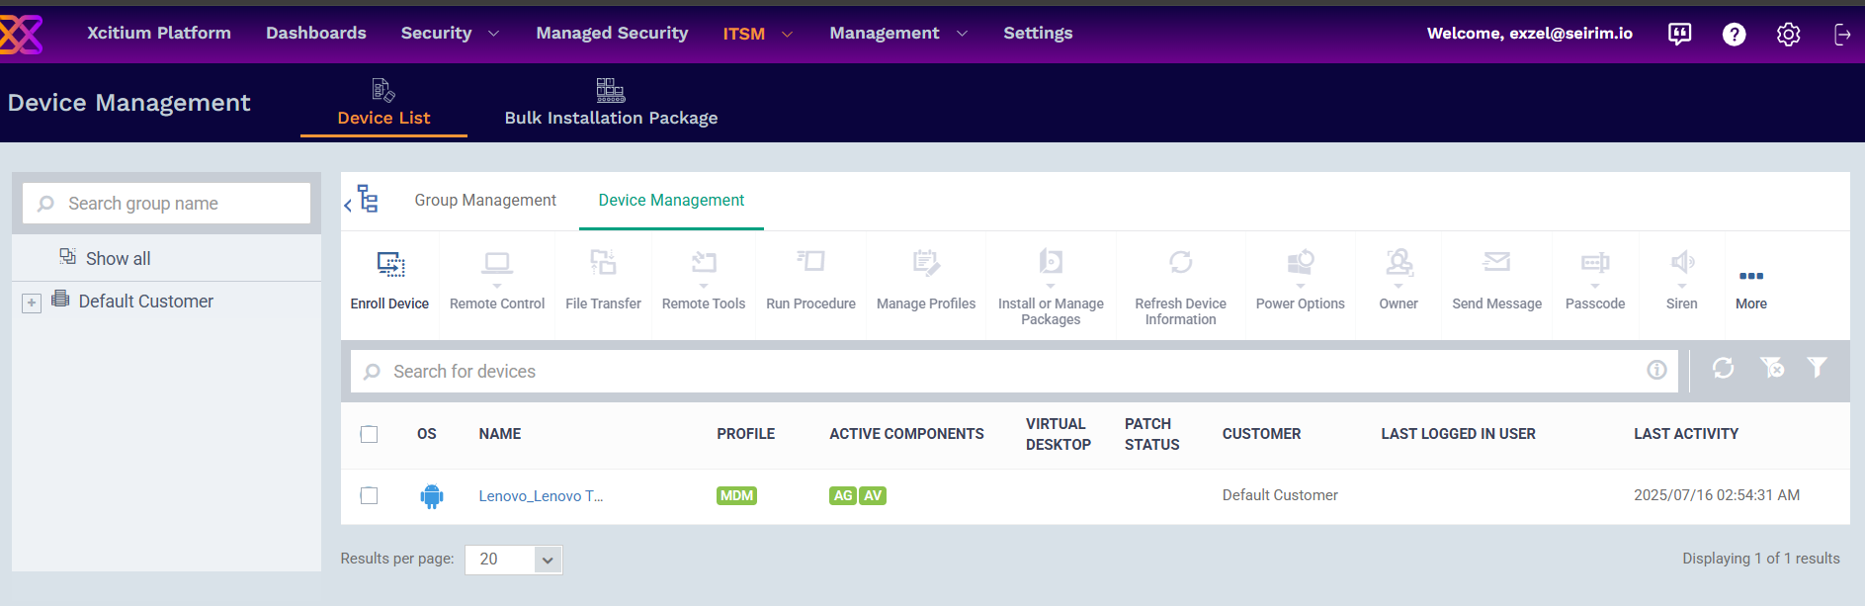The image size is (1865, 606).
Task: Expand the ITSM menu
Action: point(757,34)
